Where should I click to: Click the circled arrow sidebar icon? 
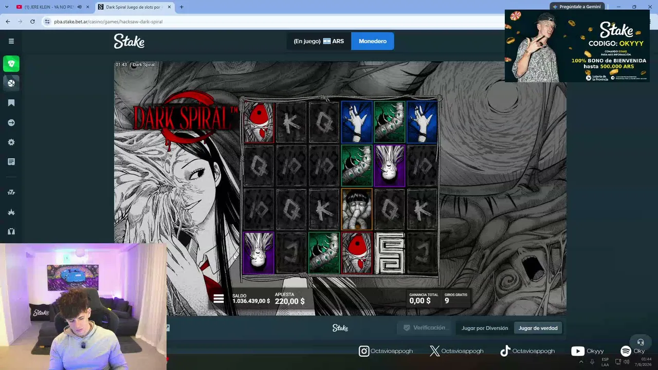point(11,123)
